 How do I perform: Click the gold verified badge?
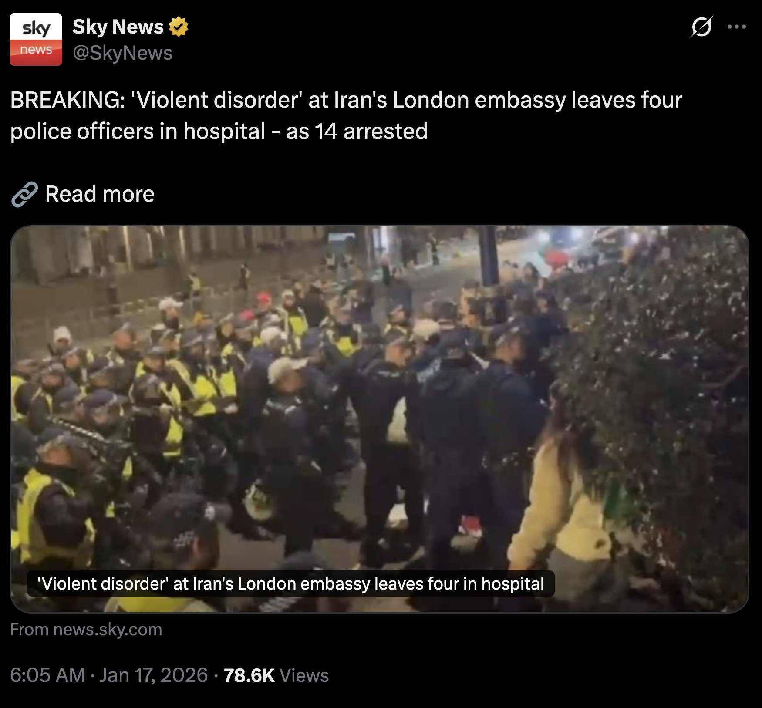pyautogui.click(x=179, y=27)
